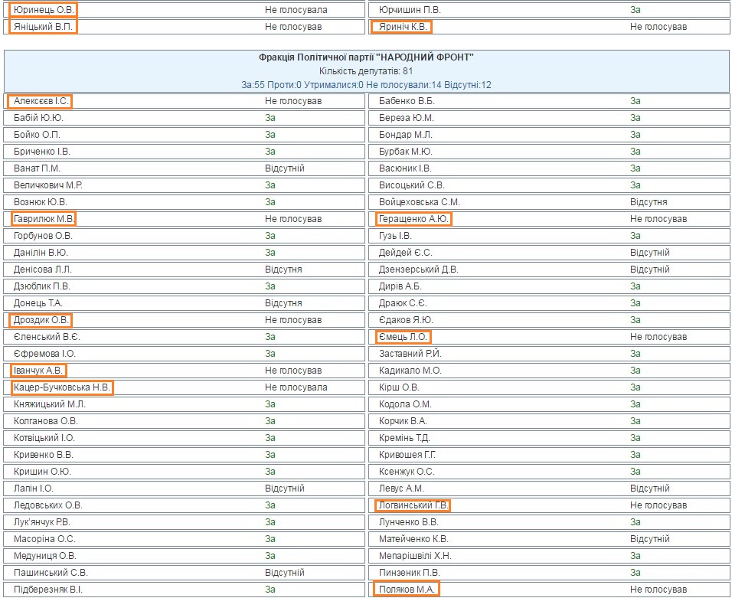This screenshot has width=732, height=598.
Task: Select Яніцький В.П. in top rows
Action: (x=44, y=27)
